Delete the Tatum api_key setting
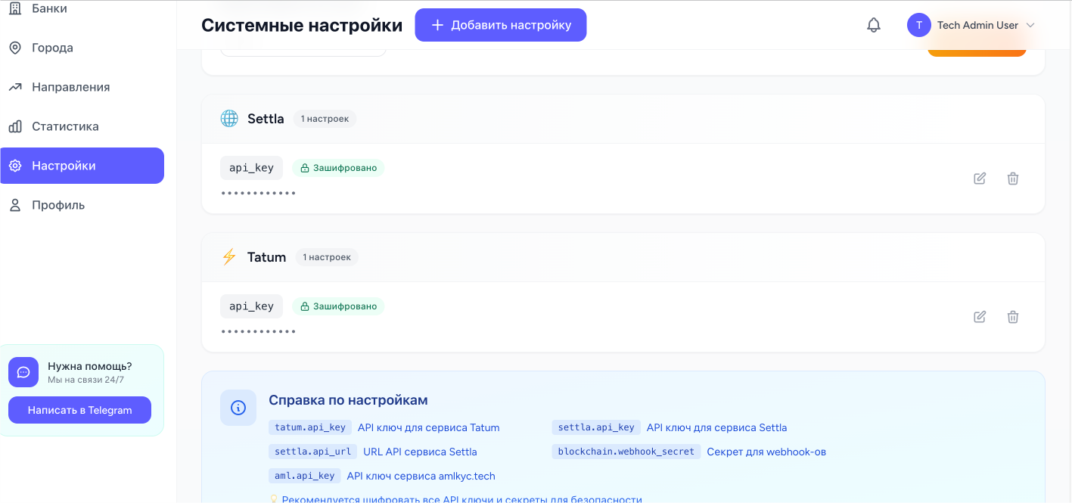The image size is (1072, 503). coord(1013,317)
